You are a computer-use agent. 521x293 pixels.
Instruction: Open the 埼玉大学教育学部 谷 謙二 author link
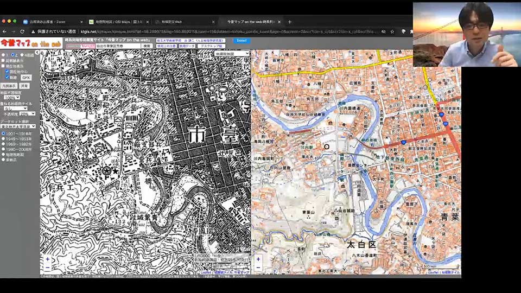190,41
